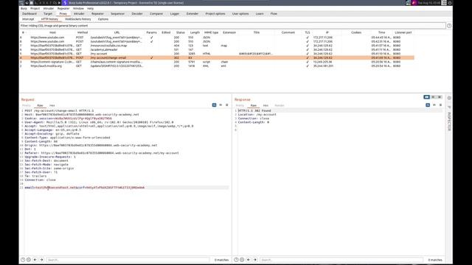Screen dimensions: 472x265
Task: Click the HTTP history filter bar
Action: 232,26
